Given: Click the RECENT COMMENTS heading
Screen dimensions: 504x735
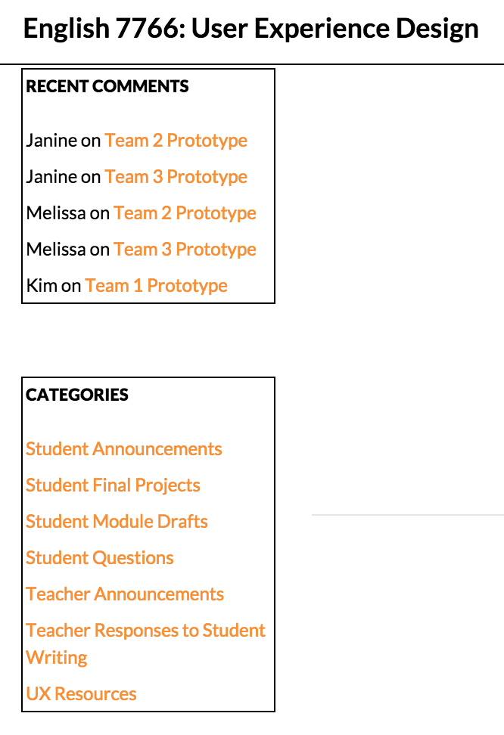Looking at the screenshot, I should [107, 86].
